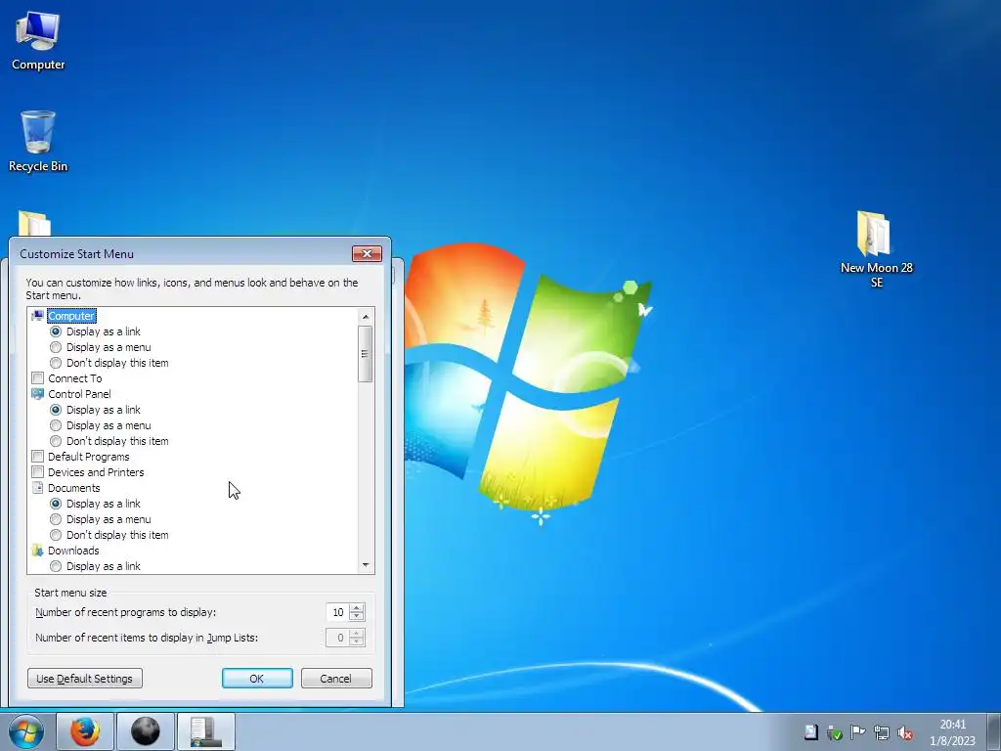Click the muted volume speaker icon

[905, 732]
